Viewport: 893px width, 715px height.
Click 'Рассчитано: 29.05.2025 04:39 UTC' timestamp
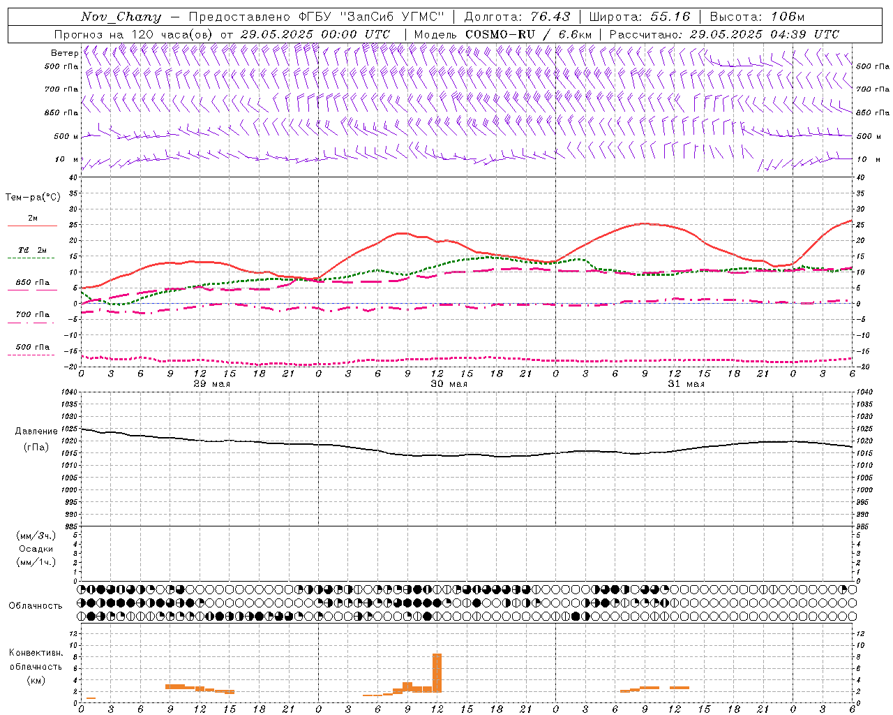click(724, 34)
